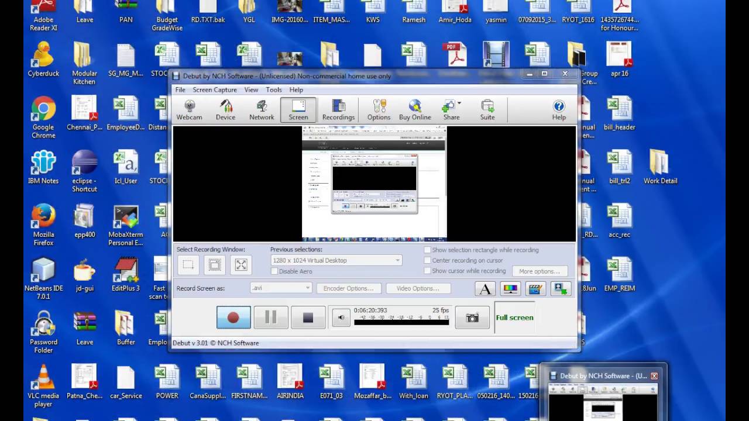
Task: Choose the window selection recording button
Action: click(215, 265)
